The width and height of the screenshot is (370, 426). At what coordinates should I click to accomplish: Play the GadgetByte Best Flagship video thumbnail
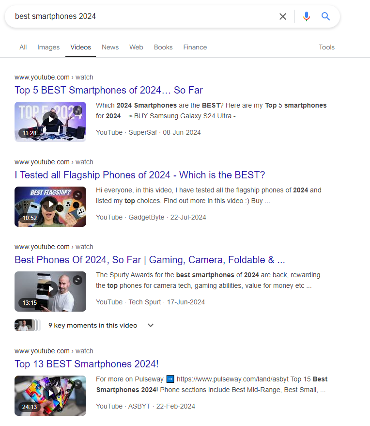50,206
